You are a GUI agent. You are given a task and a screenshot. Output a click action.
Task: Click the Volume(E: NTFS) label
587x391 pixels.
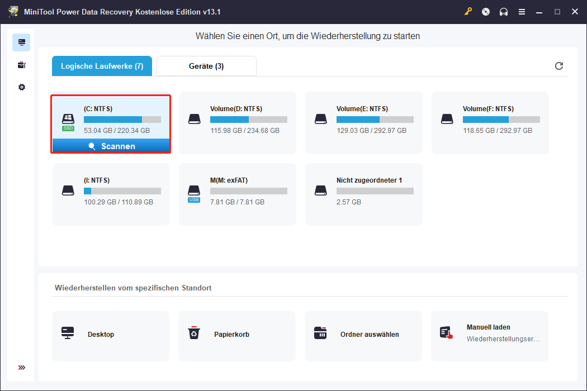click(362, 108)
